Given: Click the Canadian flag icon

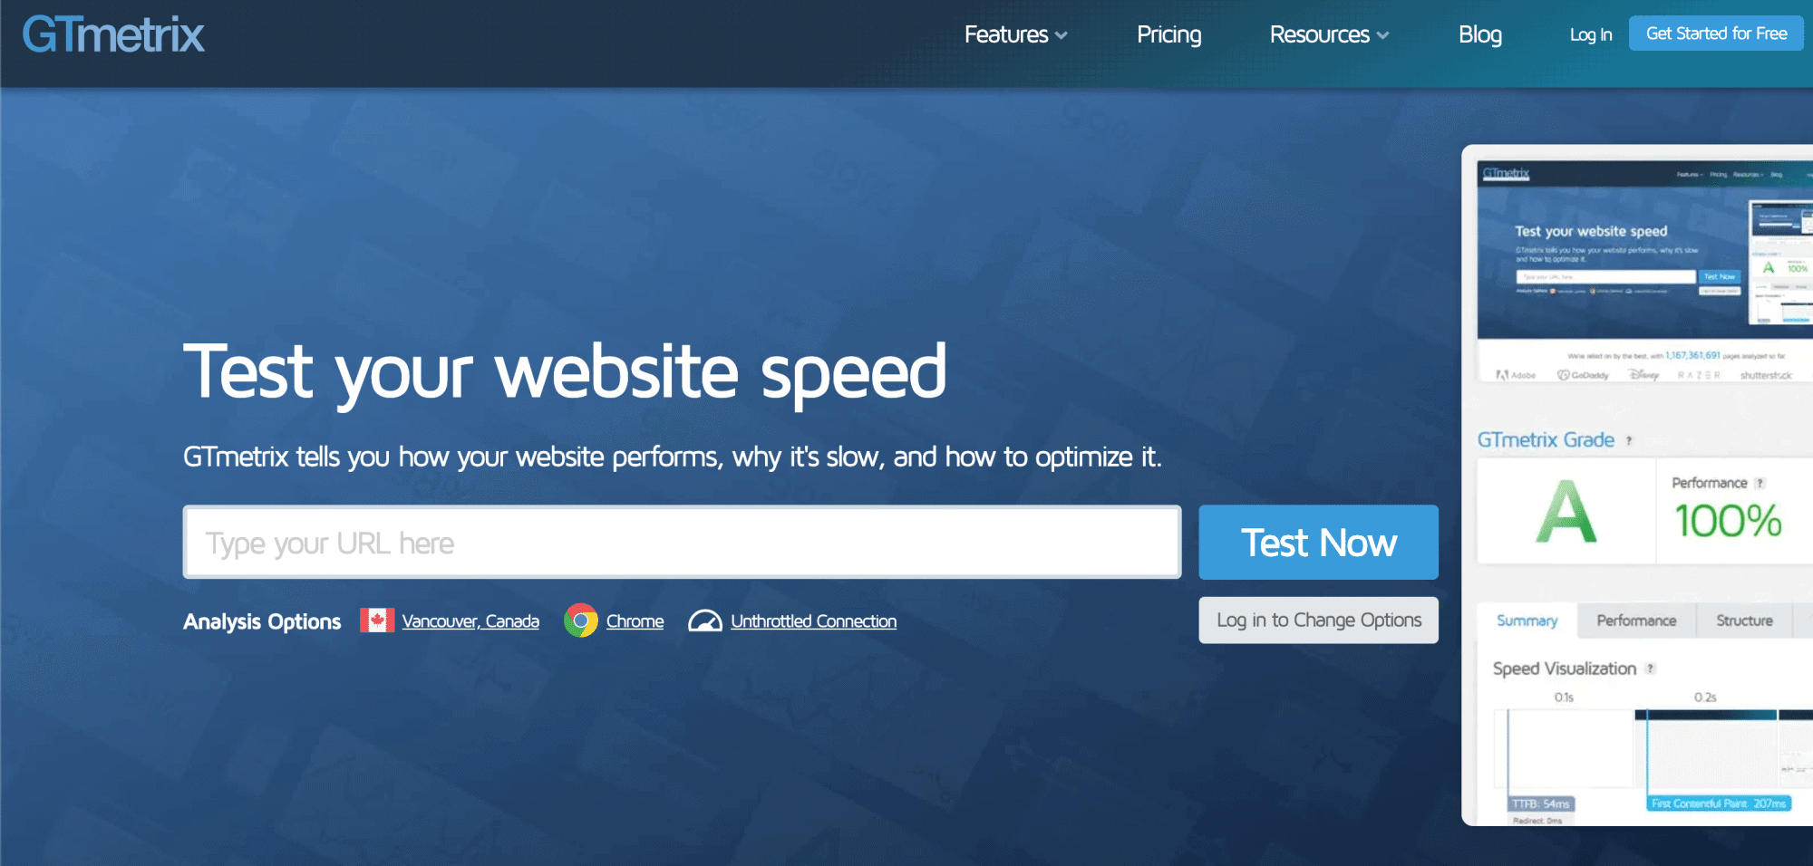Looking at the screenshot, I should click(x=377, y=621).
